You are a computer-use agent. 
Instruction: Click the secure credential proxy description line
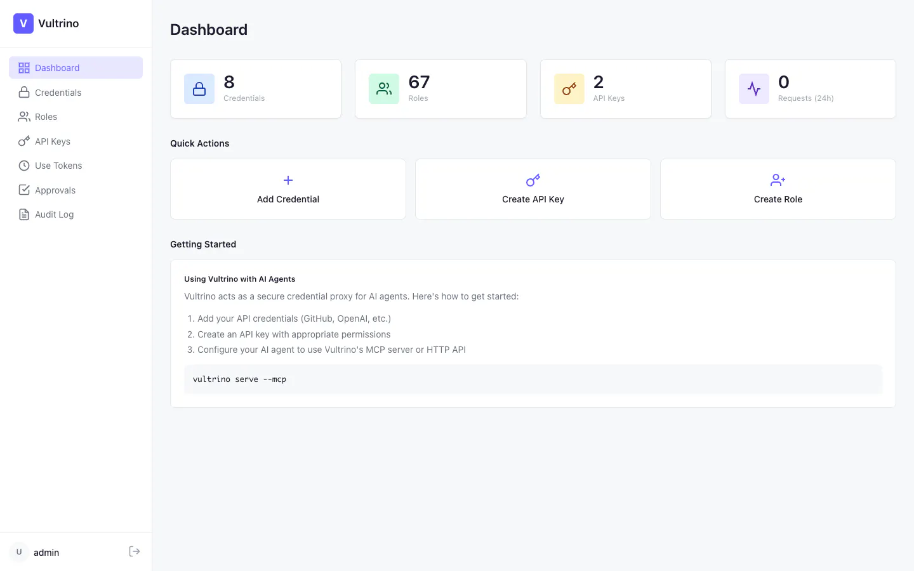351,296
